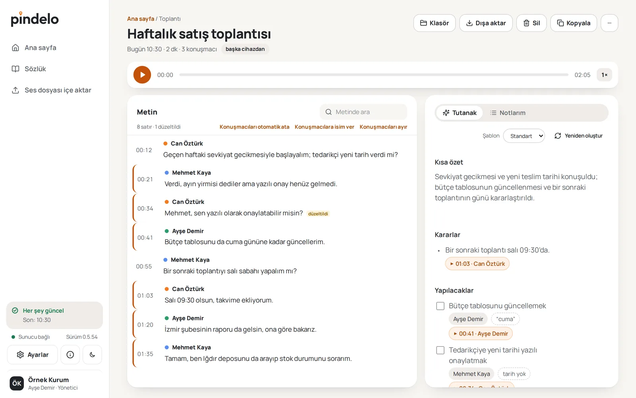Click the Konuşmacılara isim ver link
This screenshot has width=636, height=398.
point(324,127)
